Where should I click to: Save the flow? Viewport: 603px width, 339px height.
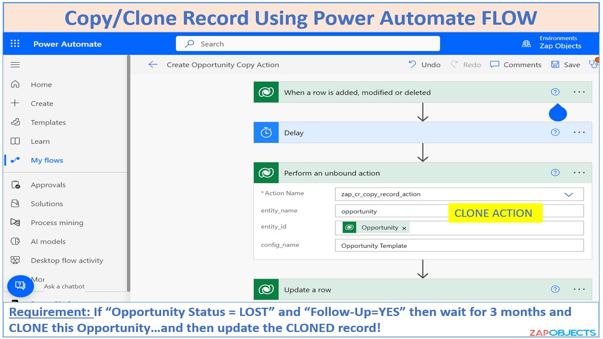click(x=565, y=65)
